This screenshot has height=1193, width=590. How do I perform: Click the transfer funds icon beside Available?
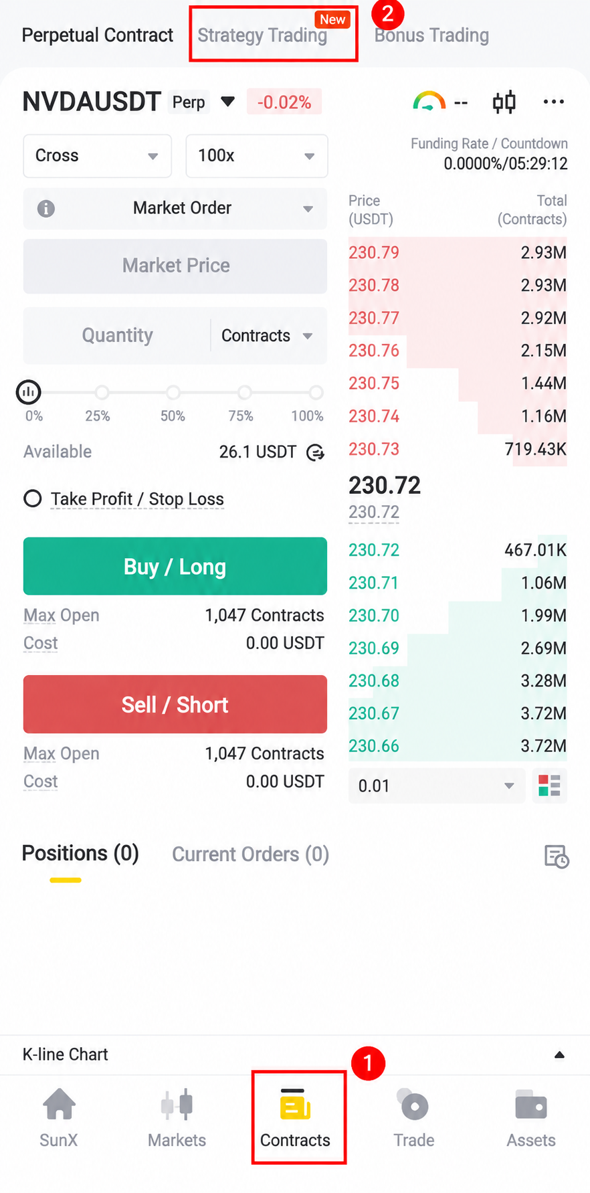click(x=315, y=453)
